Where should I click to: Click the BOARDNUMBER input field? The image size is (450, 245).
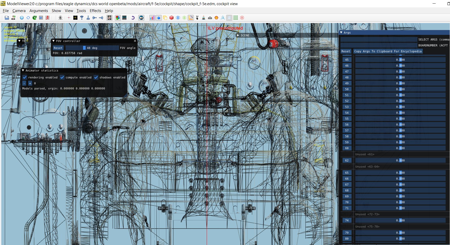379,45
